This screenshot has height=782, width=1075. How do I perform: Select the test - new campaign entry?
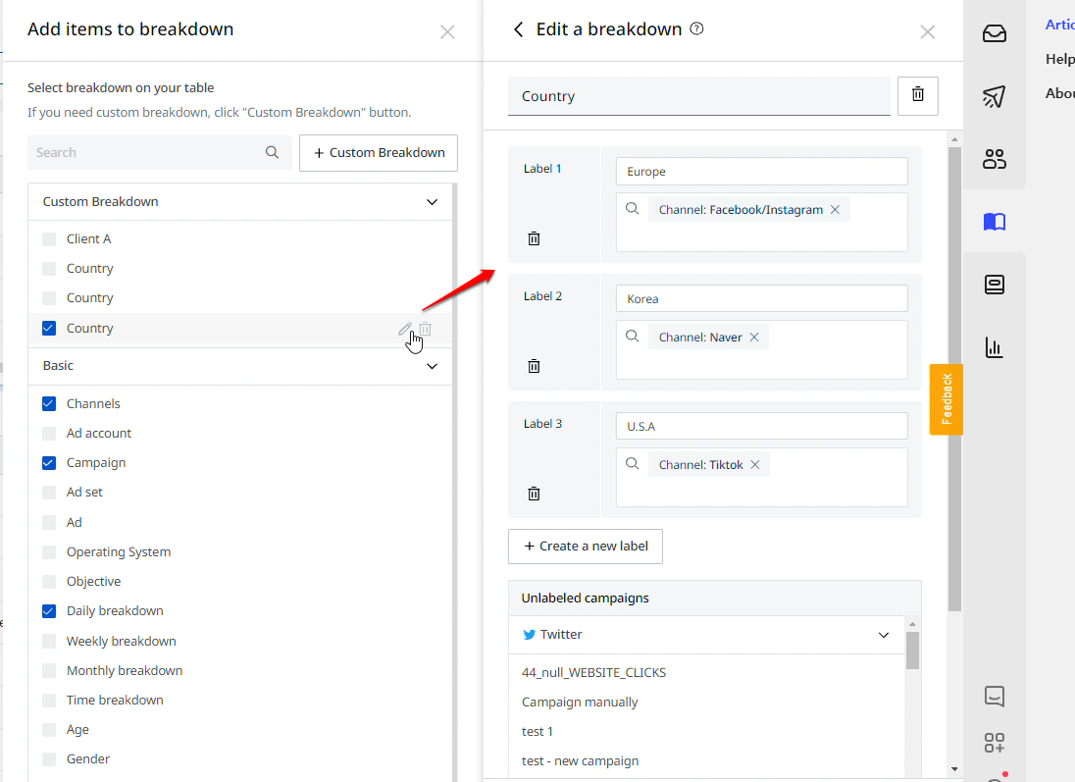pos(580,761)
